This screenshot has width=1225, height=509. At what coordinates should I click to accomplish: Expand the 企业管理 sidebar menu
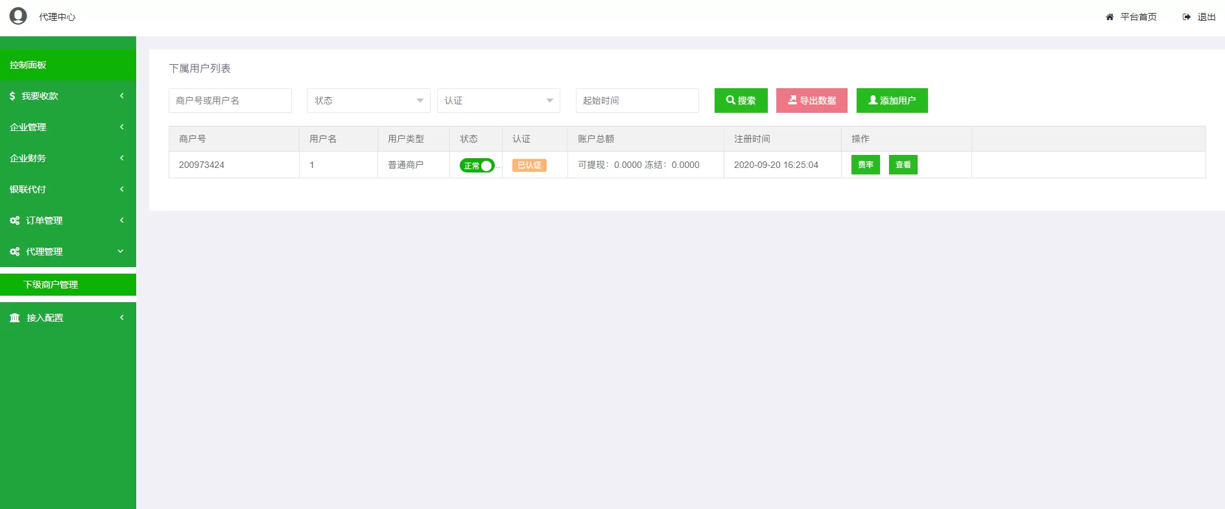pos(67,127)
